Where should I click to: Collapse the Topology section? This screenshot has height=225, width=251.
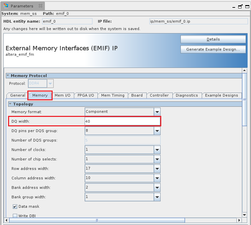point(10,104)
